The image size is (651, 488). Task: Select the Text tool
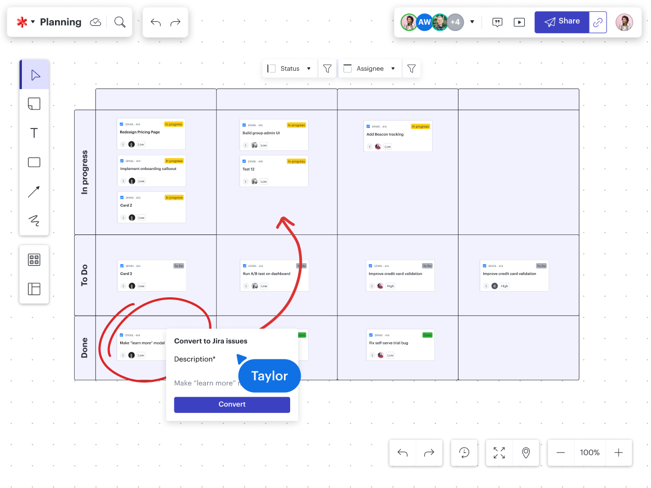tap(34, 133)
